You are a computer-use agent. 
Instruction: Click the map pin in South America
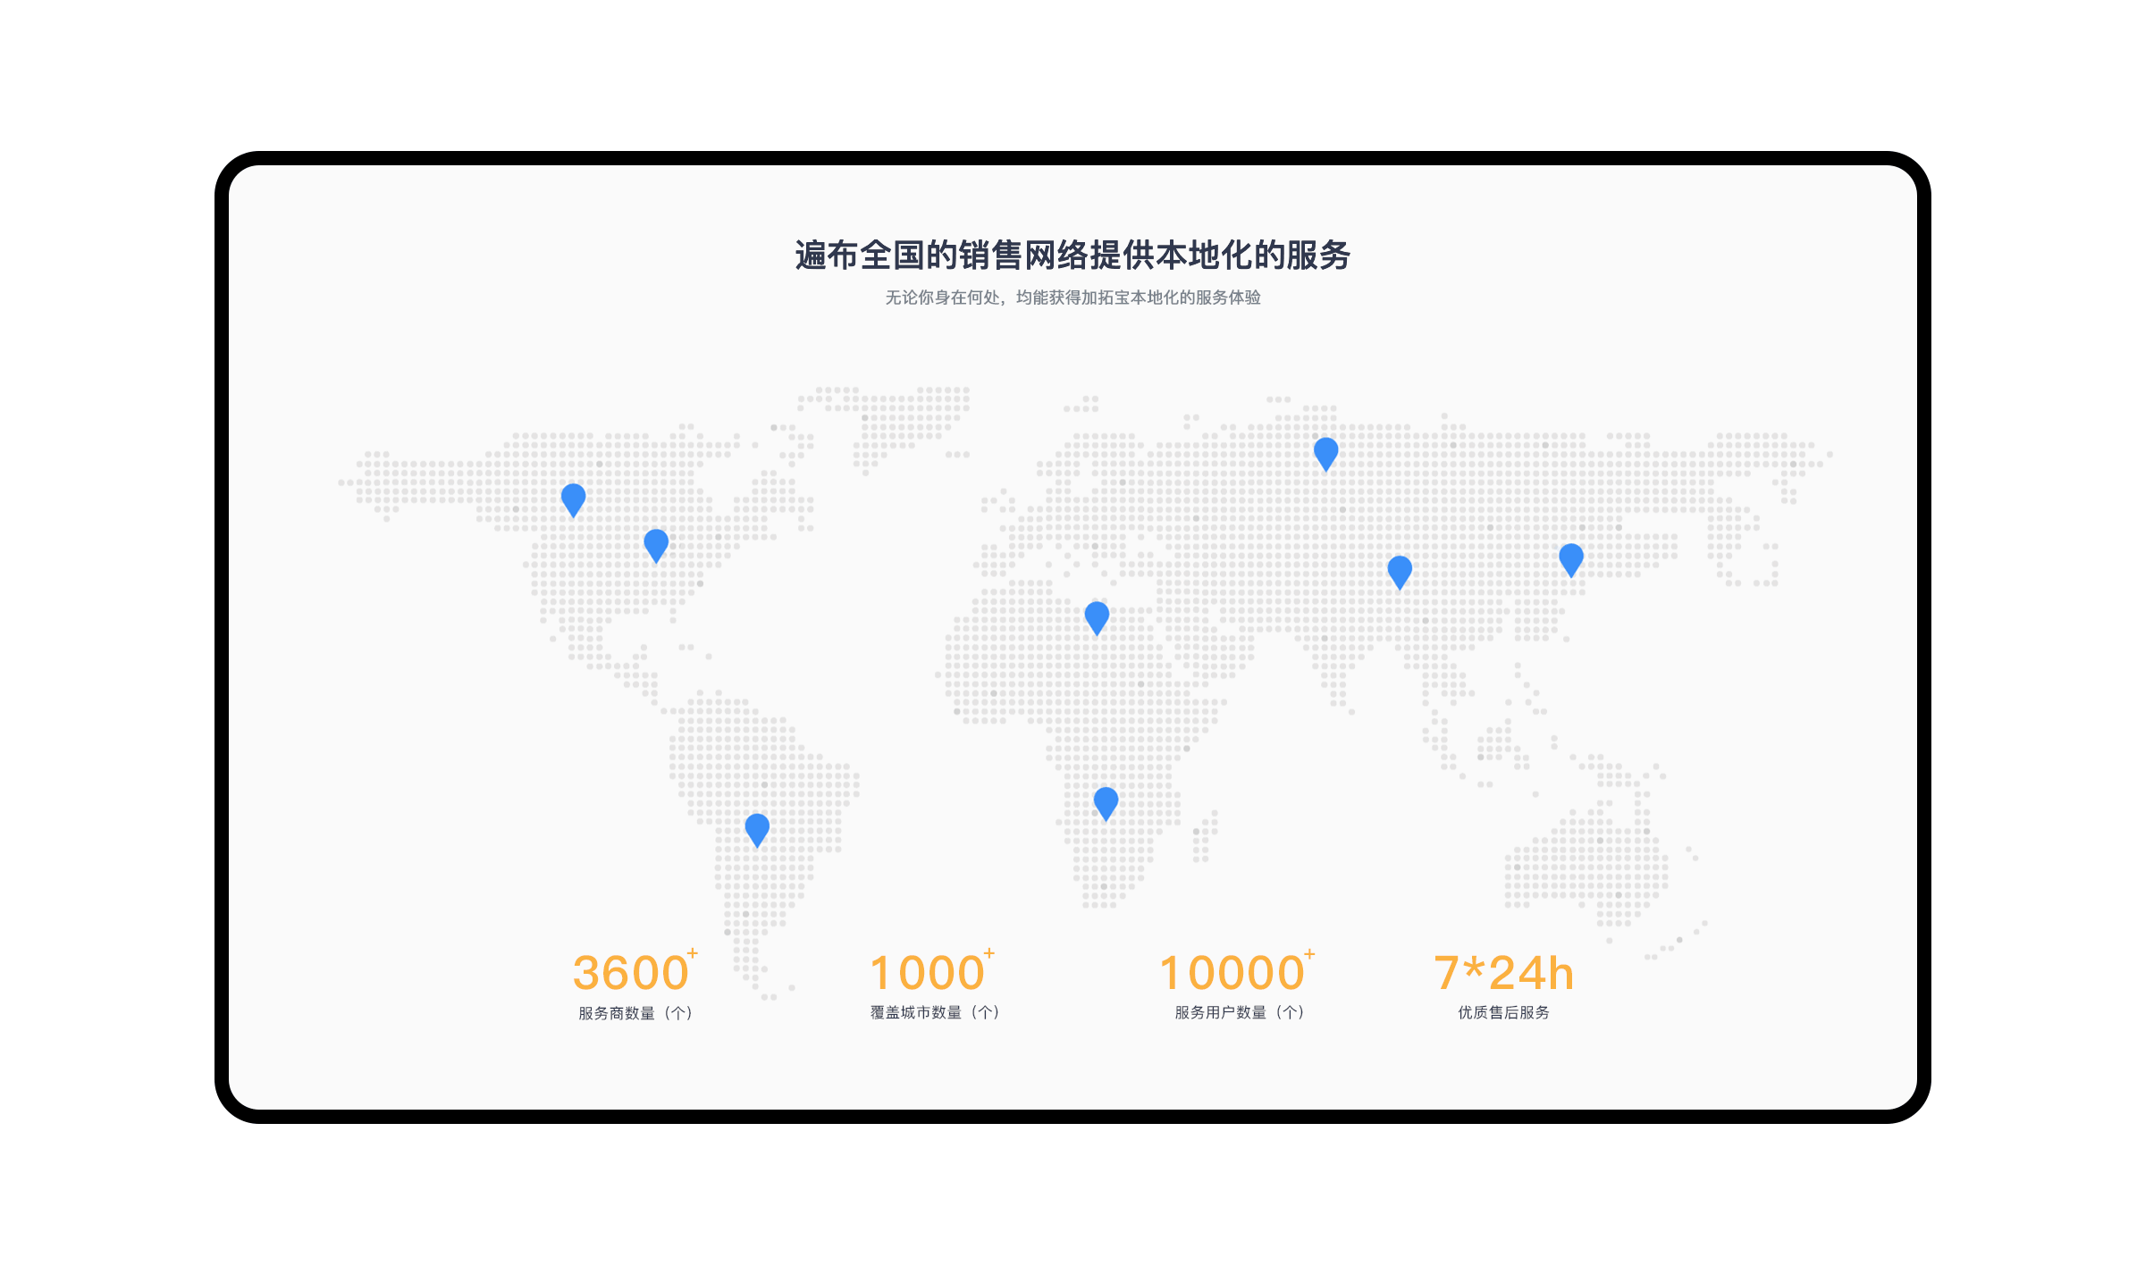[757, 830]
